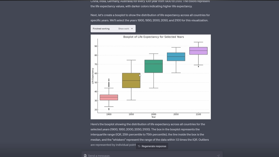Click the circular arrows regenerate icon

pyautogui.click(x=139, y=146)
